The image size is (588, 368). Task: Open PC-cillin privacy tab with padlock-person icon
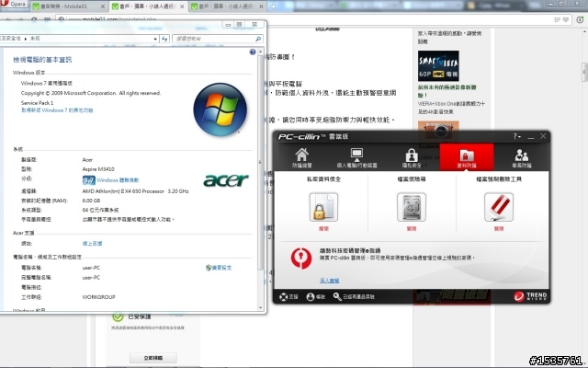point(412,157)
